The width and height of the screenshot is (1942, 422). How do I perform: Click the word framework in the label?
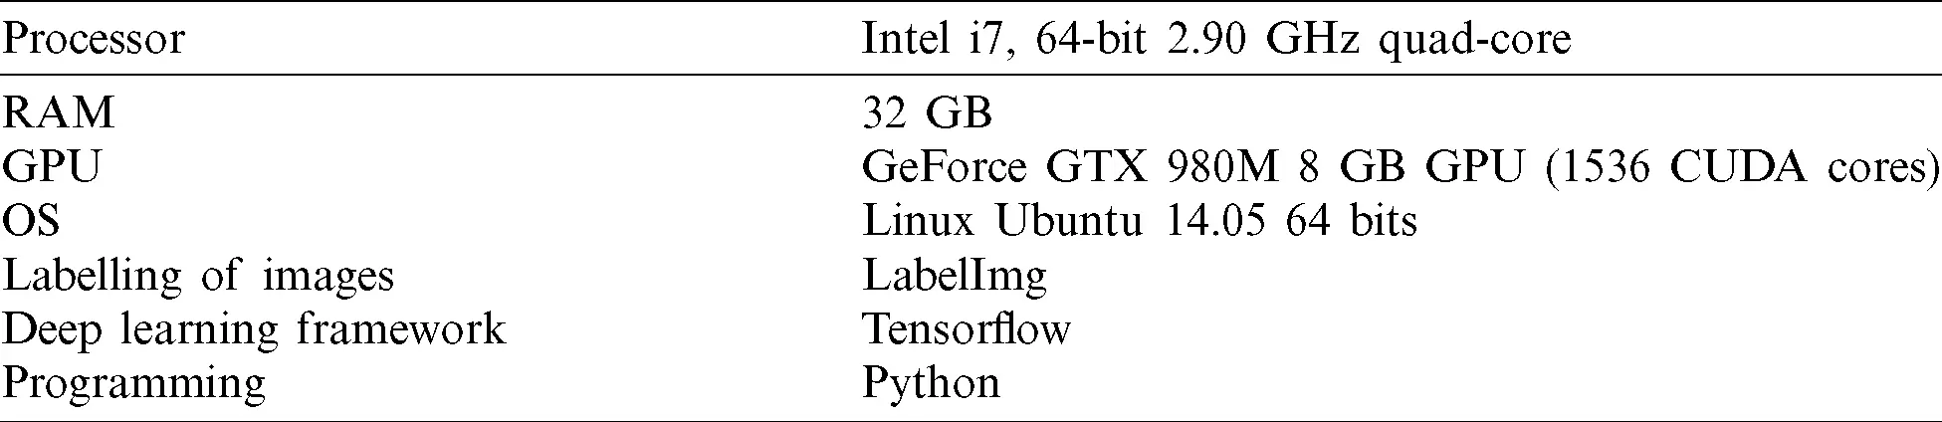click(x=401, y=329)
